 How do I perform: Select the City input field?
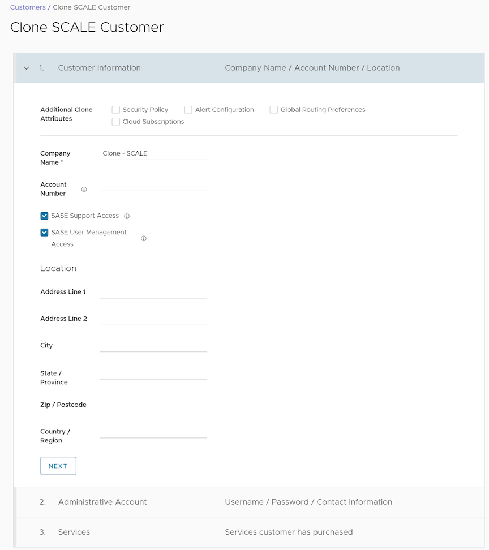click(x=153, y=346)
